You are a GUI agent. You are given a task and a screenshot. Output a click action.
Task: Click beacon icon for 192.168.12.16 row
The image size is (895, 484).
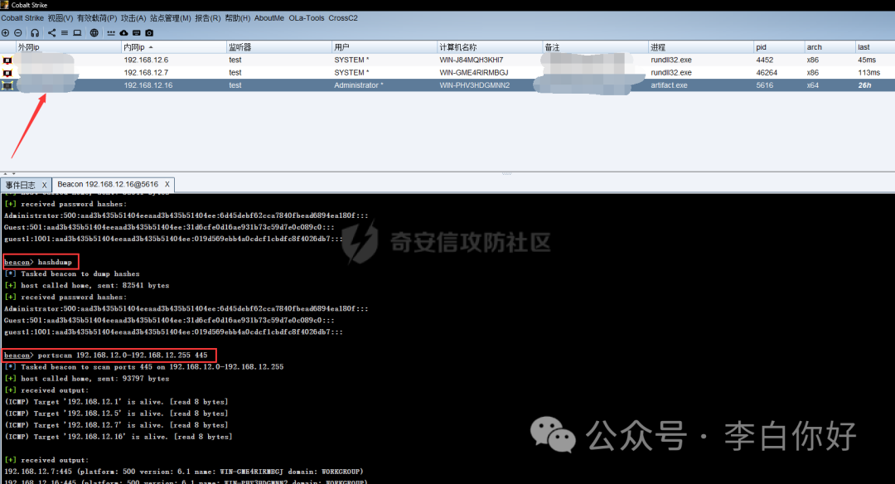point(7,85)
